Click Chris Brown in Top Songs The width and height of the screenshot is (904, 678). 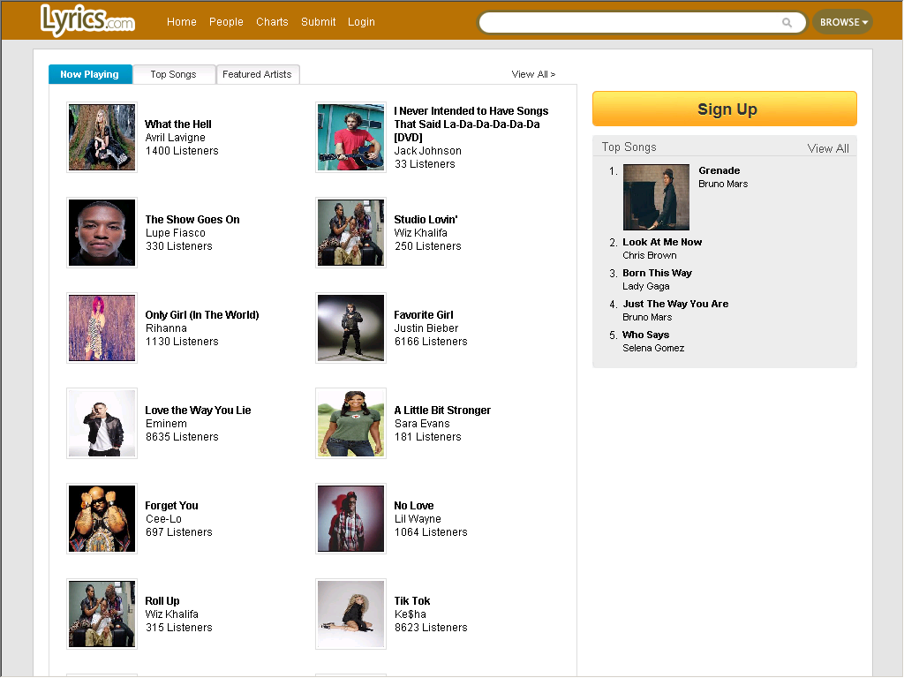coord(649,255)
